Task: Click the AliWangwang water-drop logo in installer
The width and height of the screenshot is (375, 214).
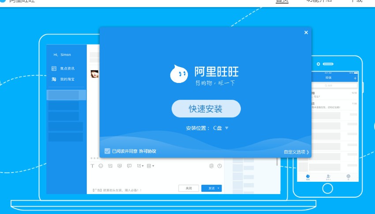Action: coord(179,74)
